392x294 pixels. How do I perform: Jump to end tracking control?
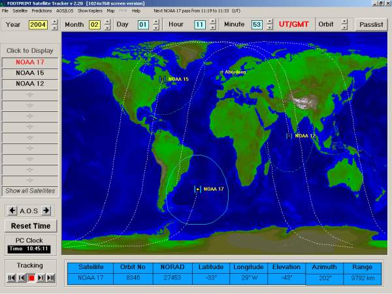tap(51, 278)
